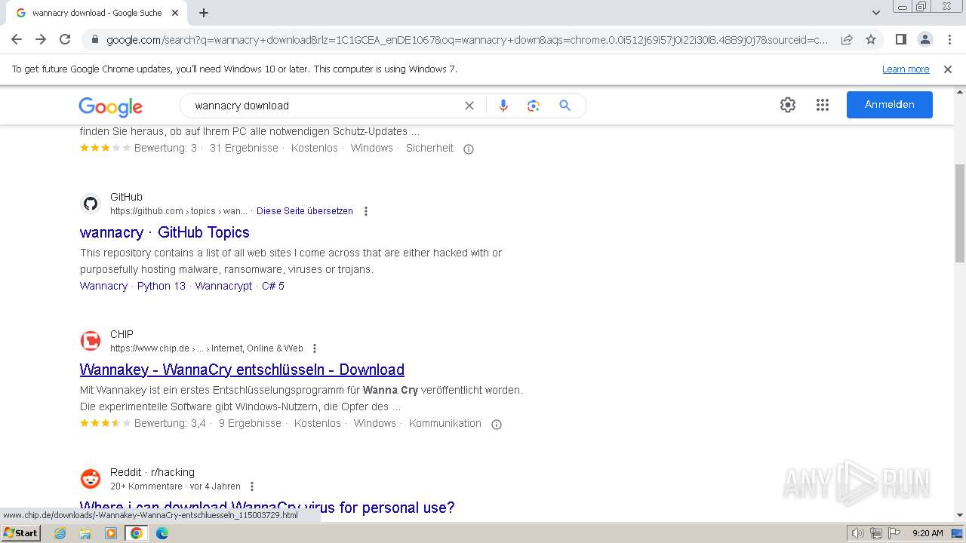The image size is (966, 543).
Task: Open the Learn more link in the update bar
Action: 906,69
